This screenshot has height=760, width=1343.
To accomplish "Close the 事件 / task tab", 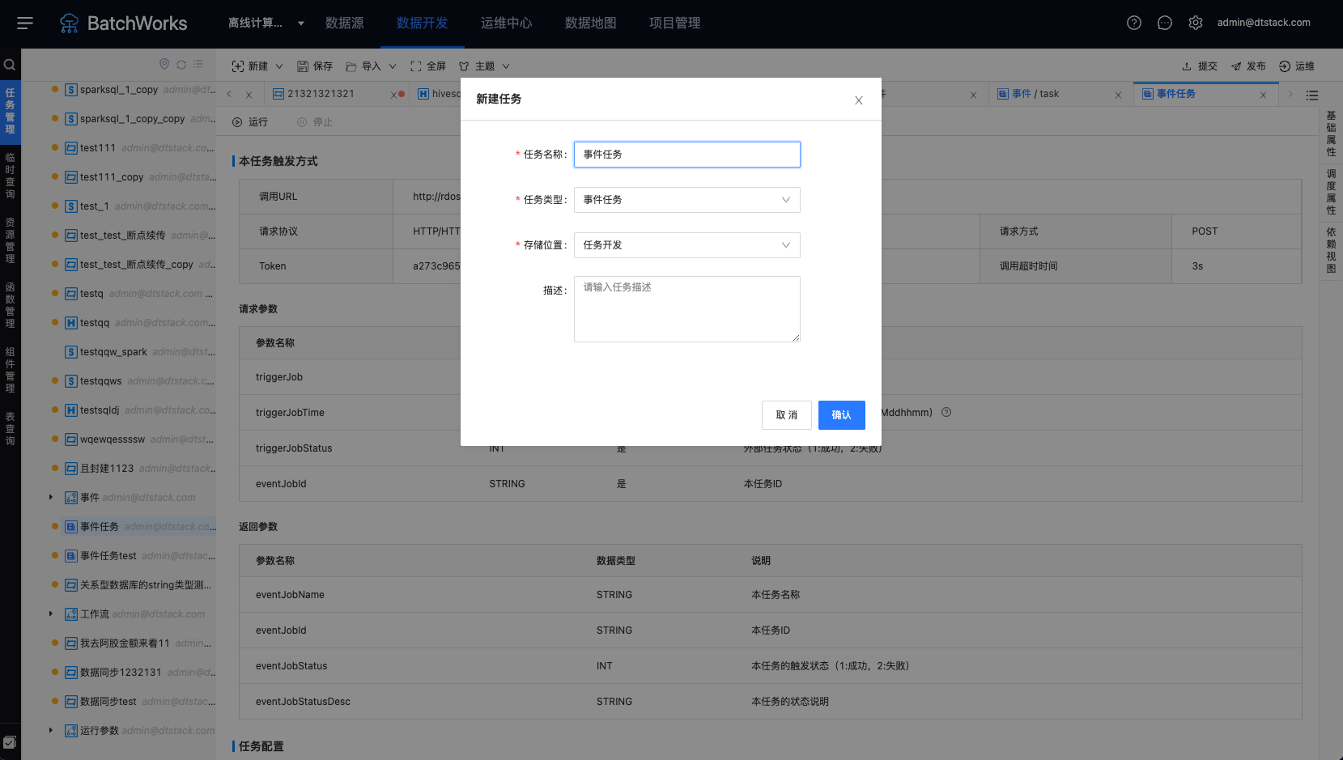I will (x=1118, y=95).
